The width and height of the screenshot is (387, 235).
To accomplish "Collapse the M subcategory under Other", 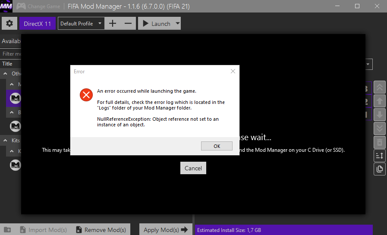I will pos(12,85).
